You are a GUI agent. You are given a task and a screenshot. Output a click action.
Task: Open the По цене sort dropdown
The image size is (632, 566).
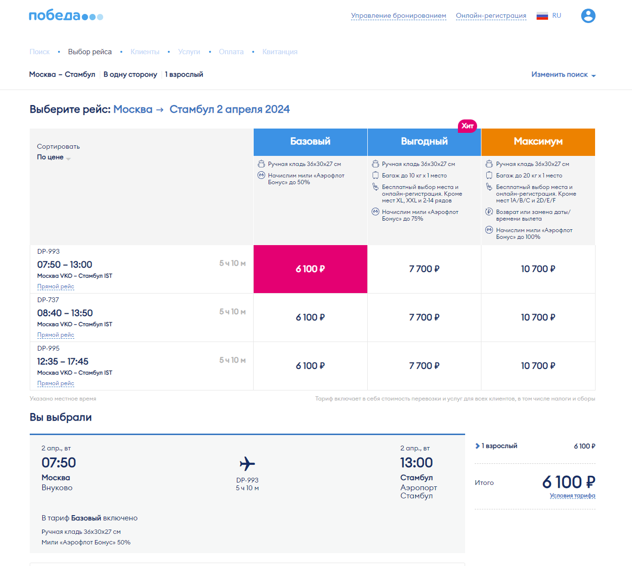click(54, 157)
